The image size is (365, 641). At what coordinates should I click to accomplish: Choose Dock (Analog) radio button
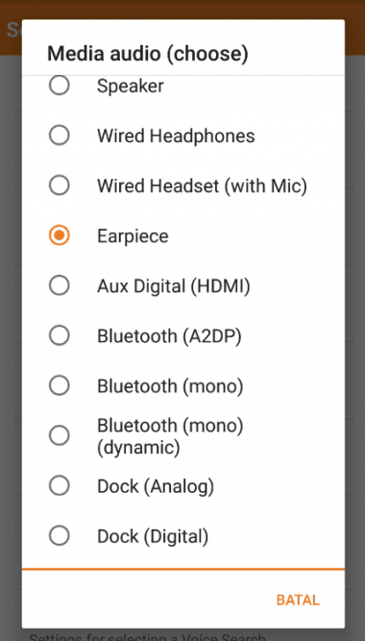pyautogui.click(x=60, y=485)
